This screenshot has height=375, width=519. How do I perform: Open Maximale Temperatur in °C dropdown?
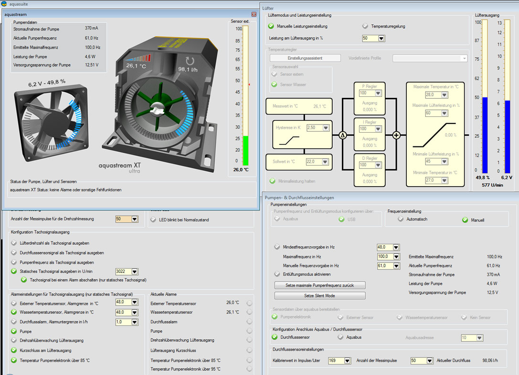pyautogui.click(x=445, y=95)
